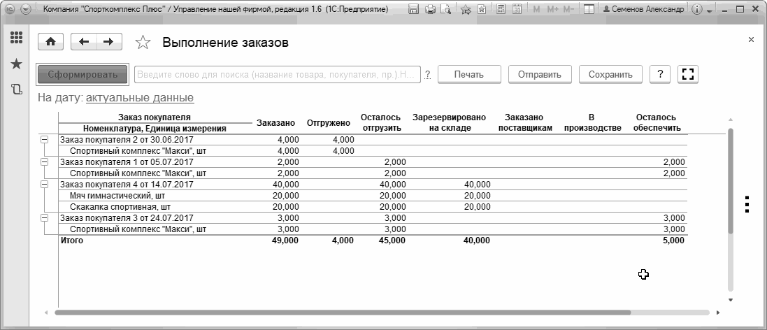Image resolution: width=767 pixels, height=330 pixels.
Task: Click question mark link beside search
Action: click(427, 74)
